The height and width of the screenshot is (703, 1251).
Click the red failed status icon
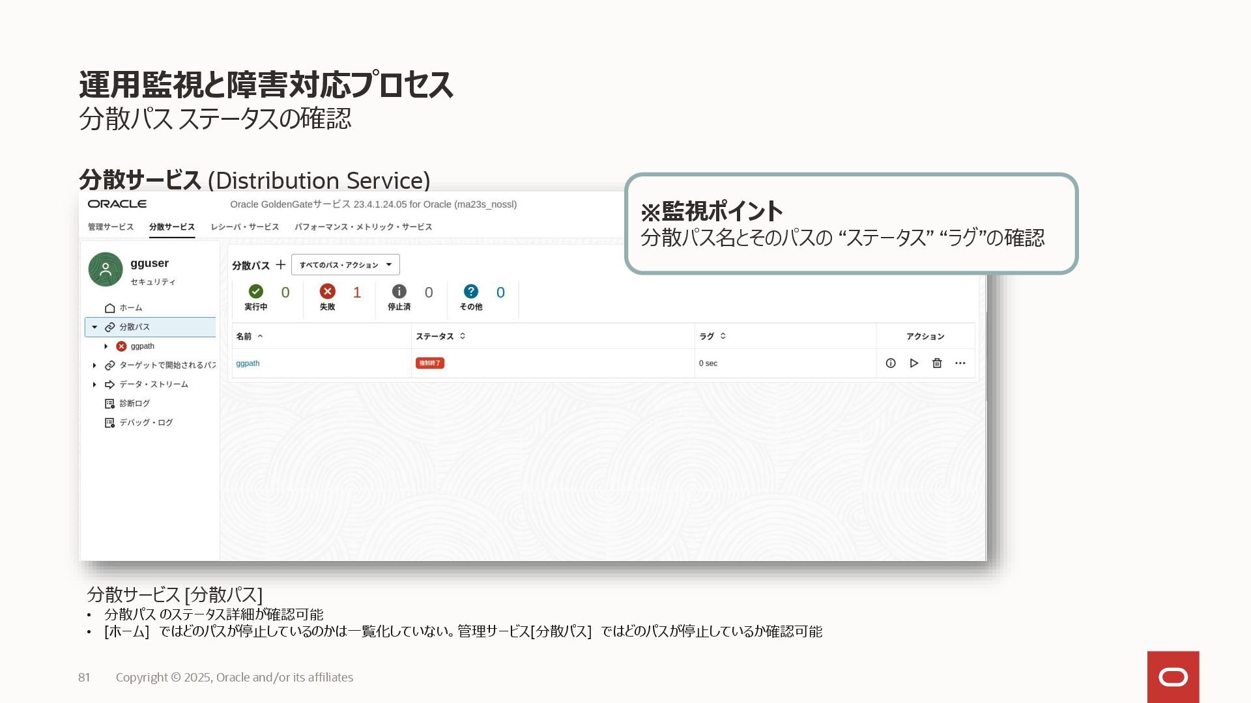click(328, 292)
